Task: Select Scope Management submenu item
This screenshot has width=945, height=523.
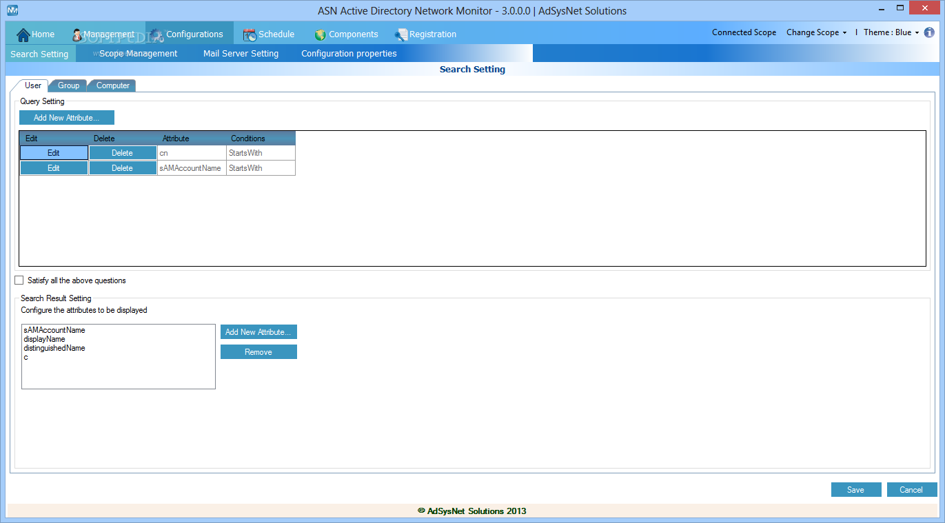Action: (138, 54)
